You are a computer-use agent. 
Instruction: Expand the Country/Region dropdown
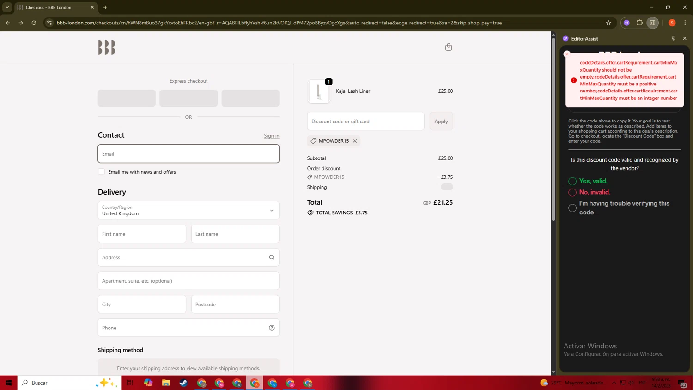point(188,210)
